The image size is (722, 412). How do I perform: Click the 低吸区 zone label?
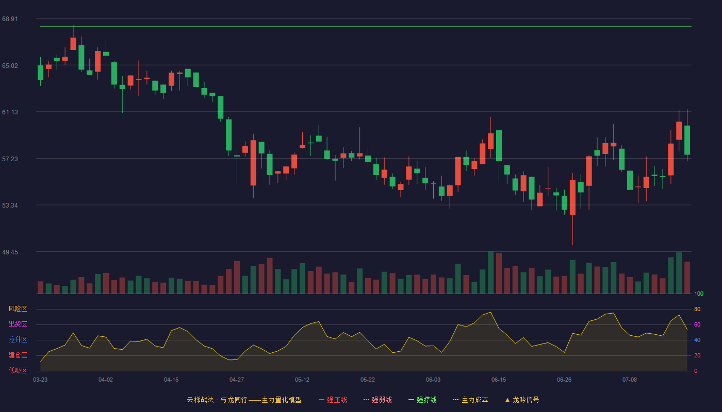click(x=18, y=371)
